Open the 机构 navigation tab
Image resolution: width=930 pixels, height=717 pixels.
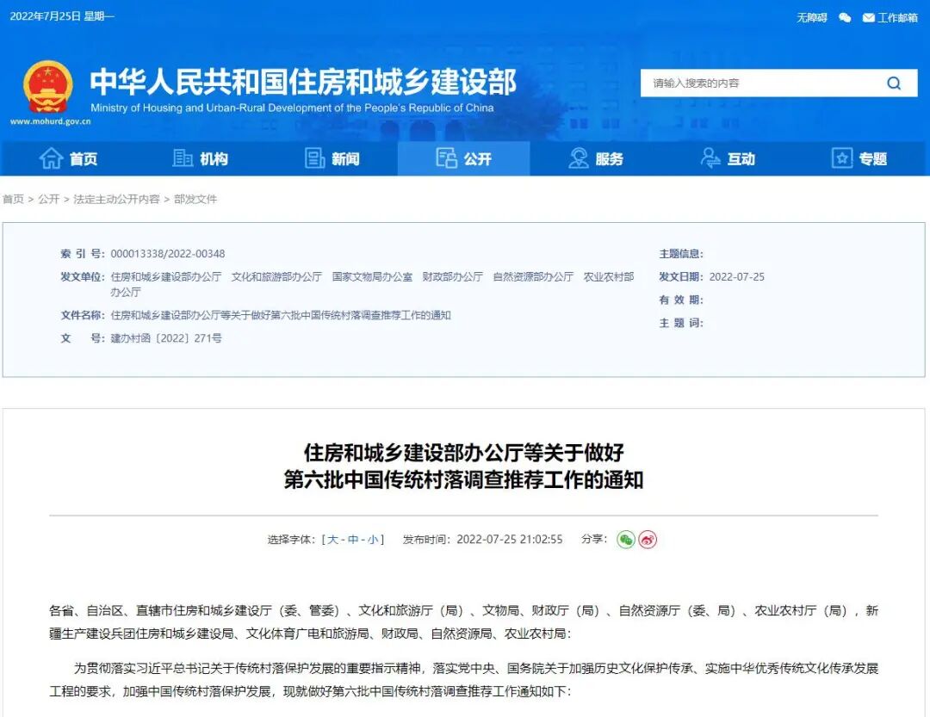click(199, 158)
